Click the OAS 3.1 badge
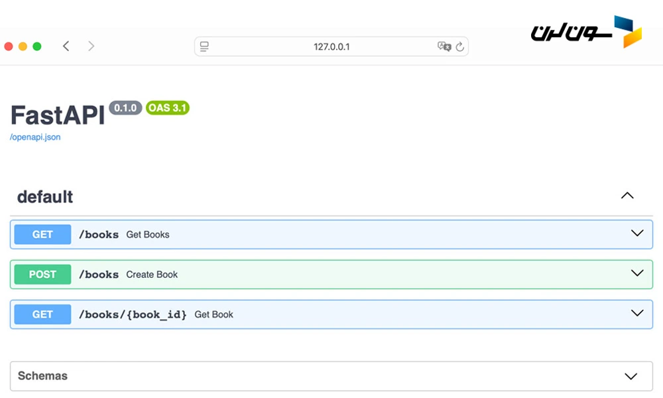Viewport: 663px width, 398px height. coord(168,107)
